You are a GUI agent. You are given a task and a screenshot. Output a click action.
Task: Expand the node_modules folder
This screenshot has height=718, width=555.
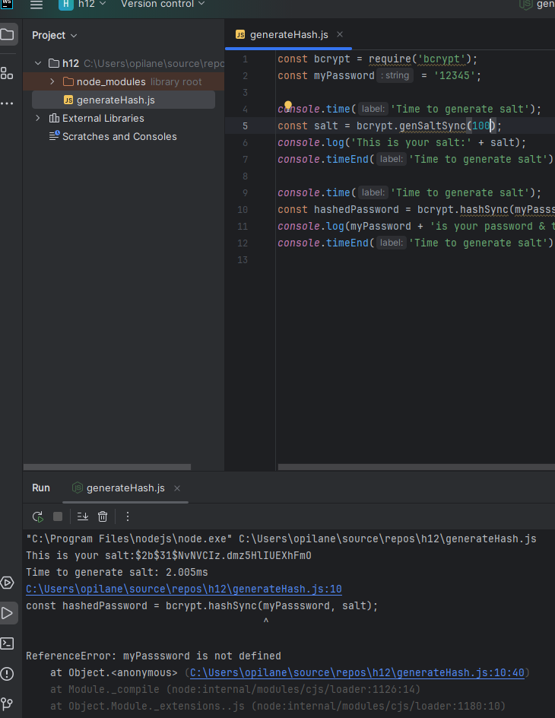[x=52, y=81]
